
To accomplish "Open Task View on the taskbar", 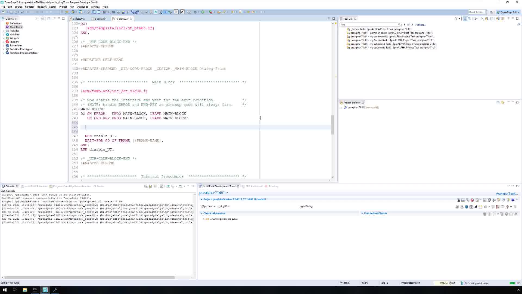I will click(x=15, y=290).
